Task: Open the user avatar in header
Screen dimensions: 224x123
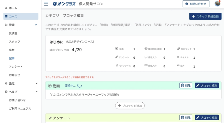Action: coord(217,4)
